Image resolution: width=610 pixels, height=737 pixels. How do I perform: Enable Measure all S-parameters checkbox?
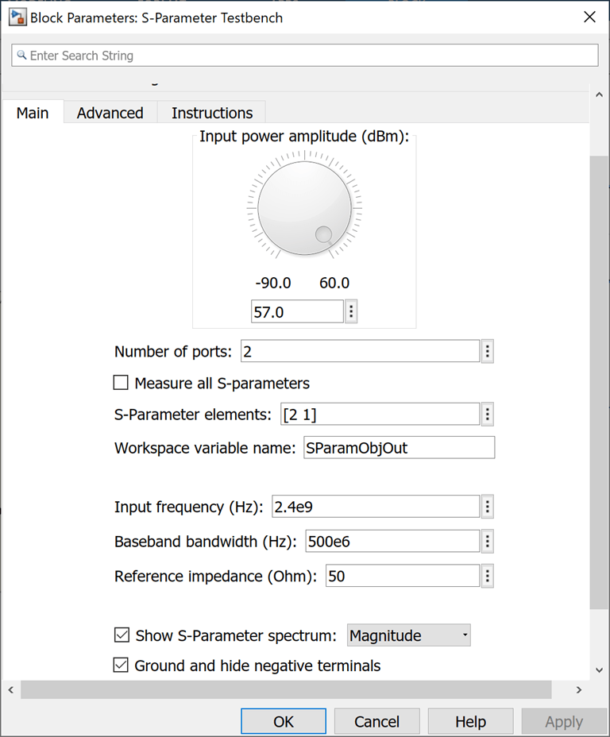click(x=121, y=384)
